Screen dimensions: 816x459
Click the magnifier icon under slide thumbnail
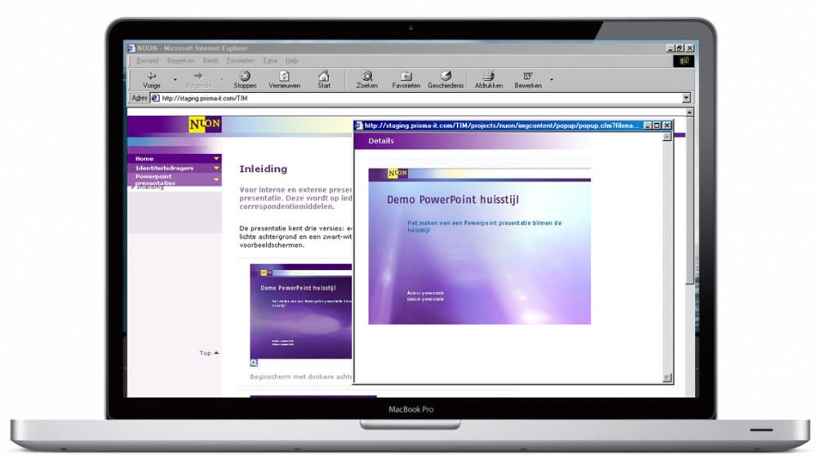(x=254, y=363)
